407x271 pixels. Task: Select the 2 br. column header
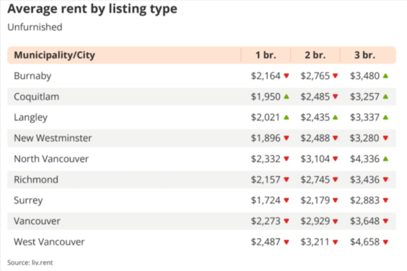[315, 55]
